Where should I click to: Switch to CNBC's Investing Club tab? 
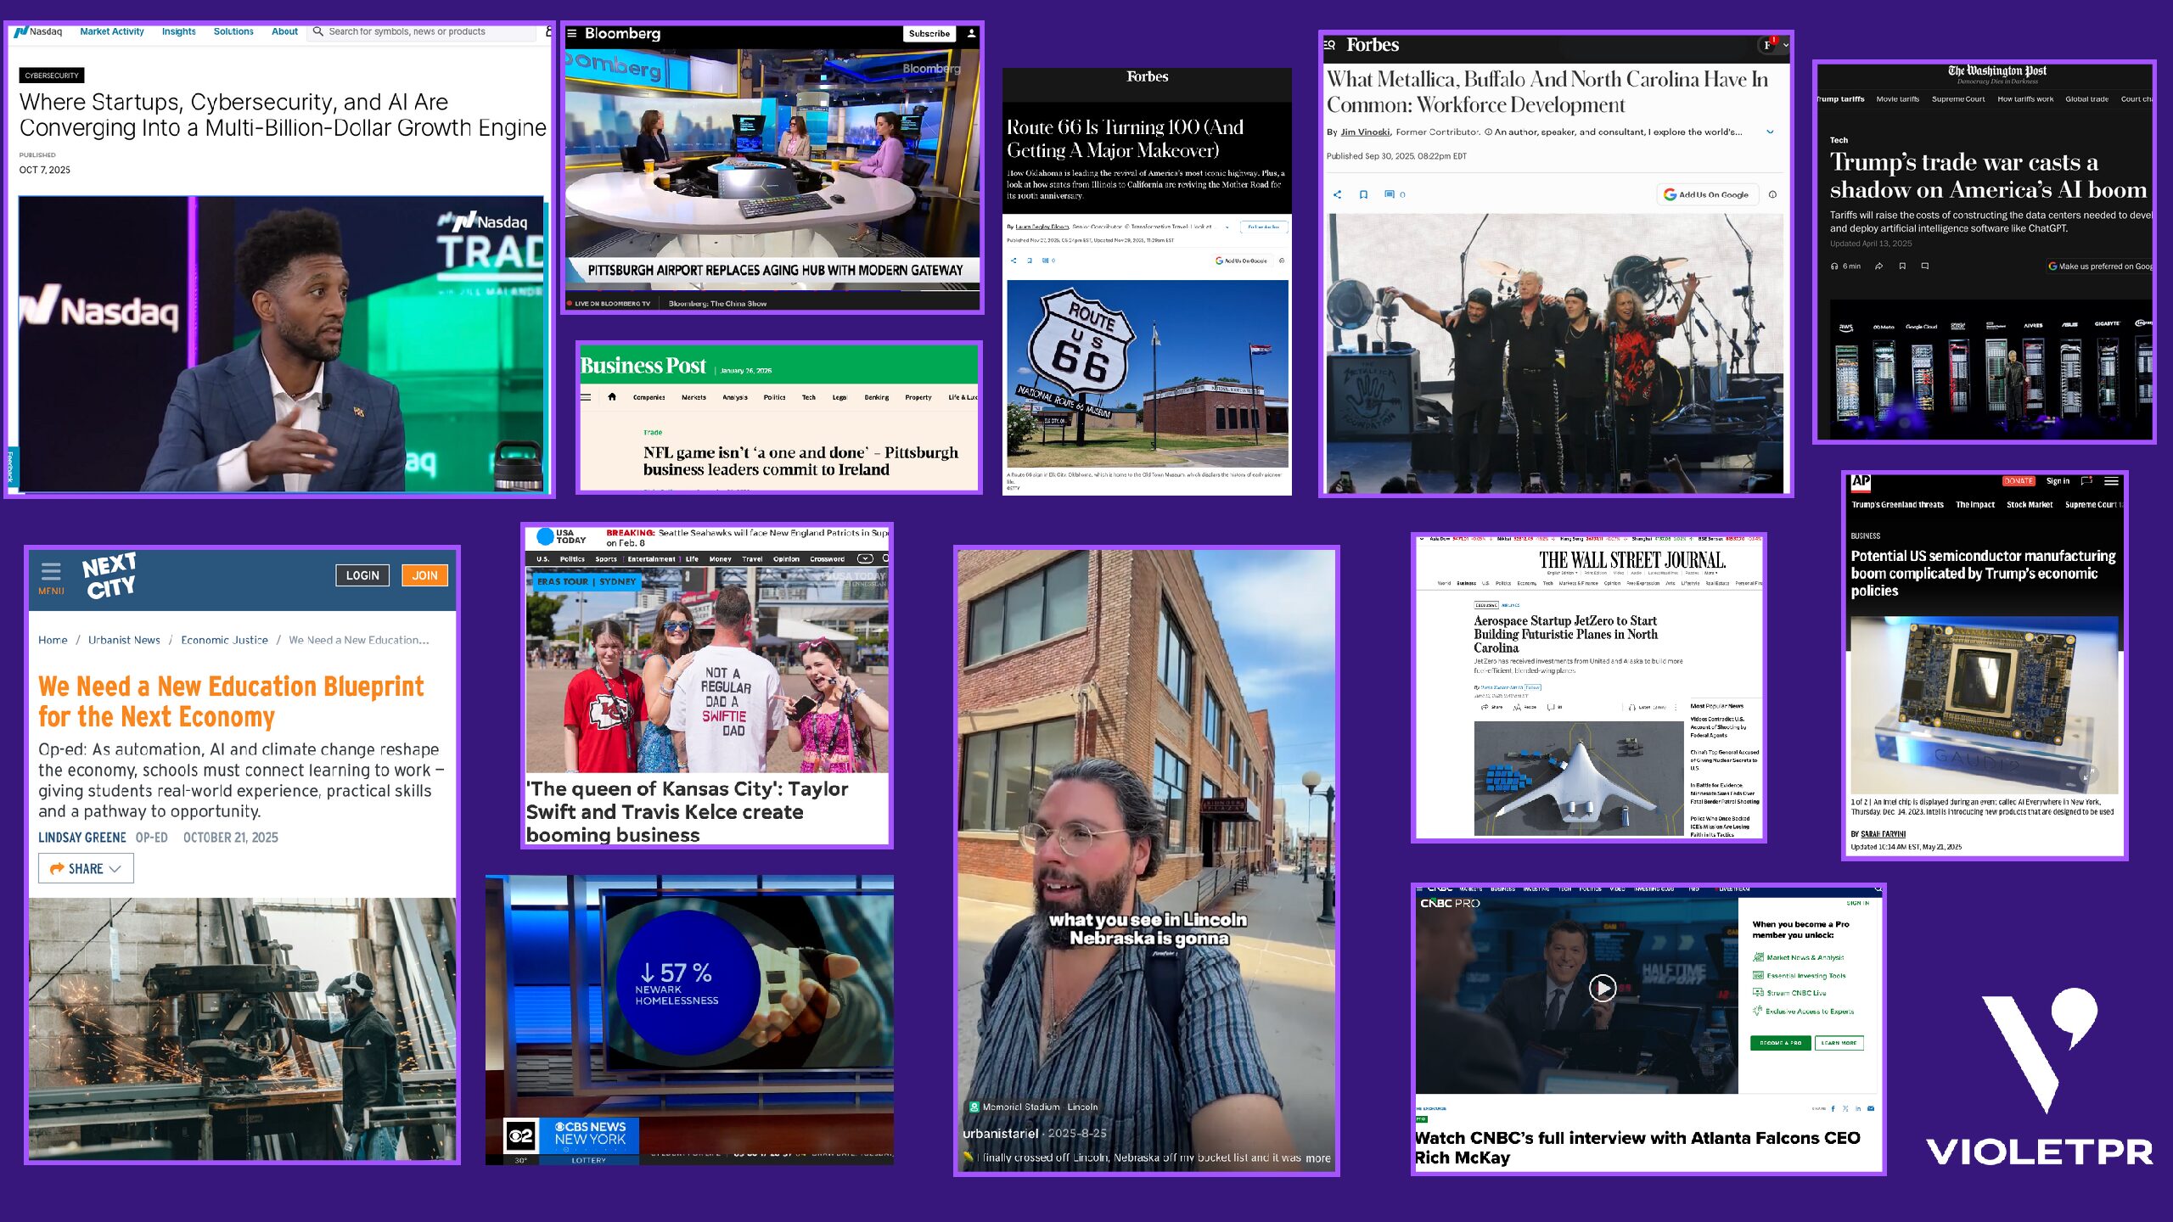click(x=1654, y=888)
